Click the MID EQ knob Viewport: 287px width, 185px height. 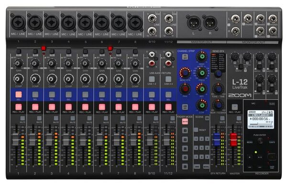(202, 89)
